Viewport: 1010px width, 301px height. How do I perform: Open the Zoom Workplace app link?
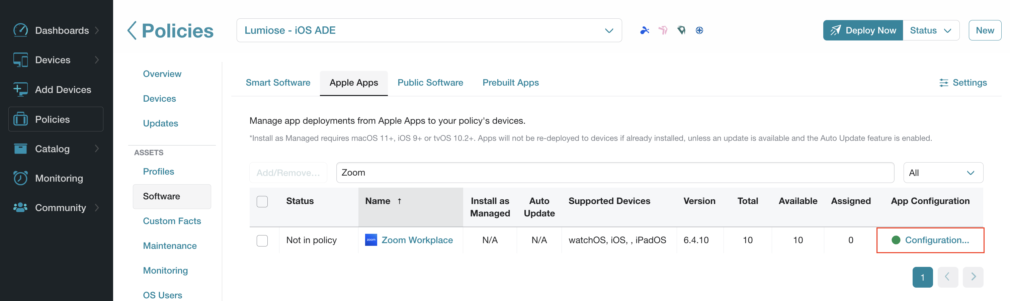[x=417, y=240]
